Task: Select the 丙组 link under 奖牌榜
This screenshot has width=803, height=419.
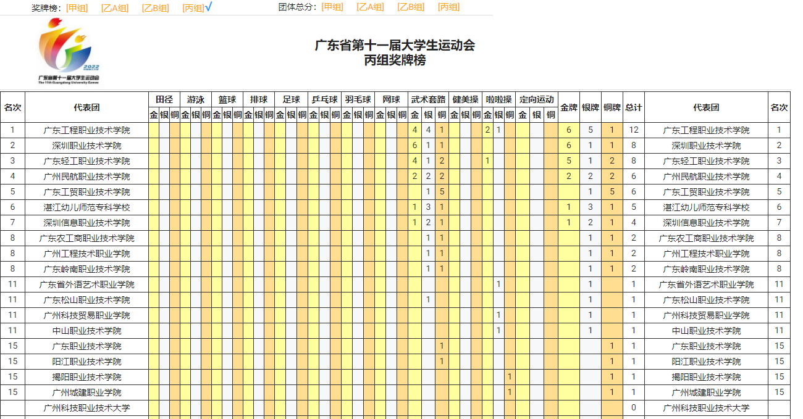Action: click(x=193, y=7)
